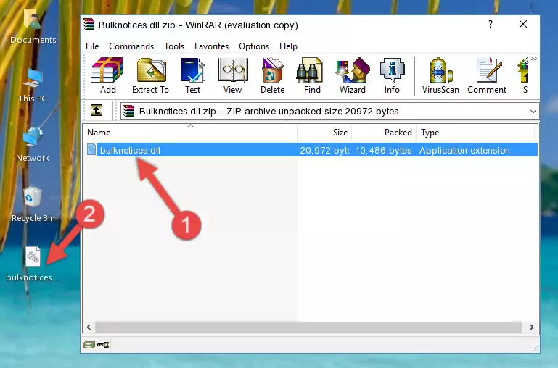This screenshot has width=558, height=368.
Task: Click the Delete files toolbar icon
Action: 272,75
